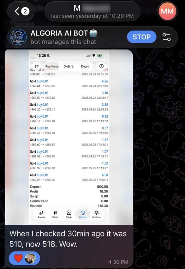Select the Deals tab in the screenshot
This screenshot has height=269, width=185.
pyautogui.click(x=85, y=66)
